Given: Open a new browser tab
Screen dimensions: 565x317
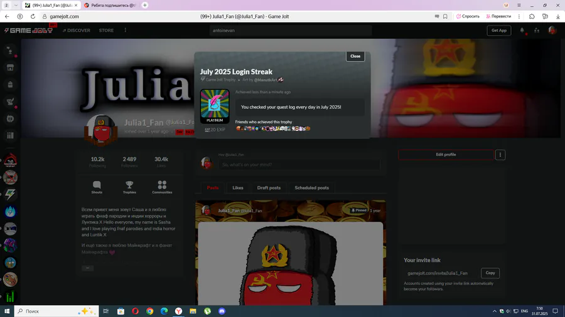Looking at the screenshot, I should [145, 6].
